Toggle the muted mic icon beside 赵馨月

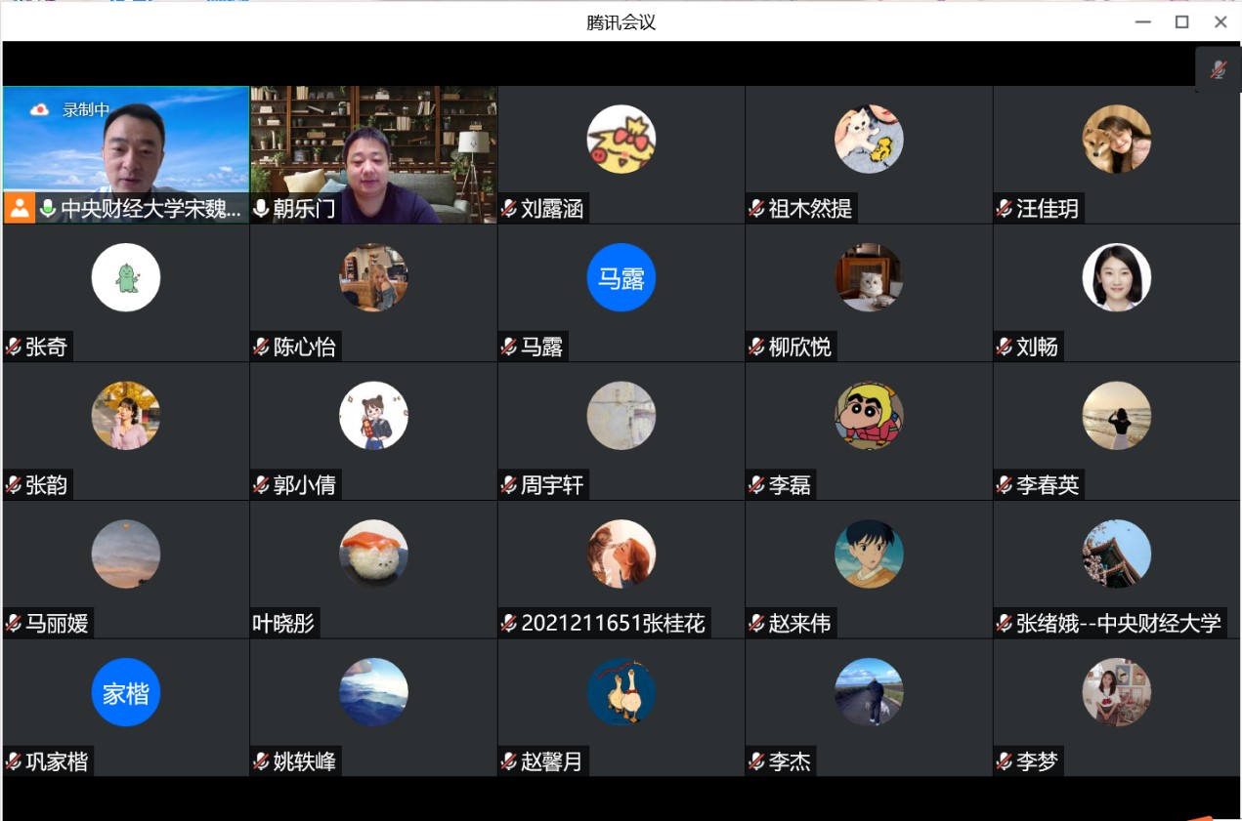pos(509,761)
